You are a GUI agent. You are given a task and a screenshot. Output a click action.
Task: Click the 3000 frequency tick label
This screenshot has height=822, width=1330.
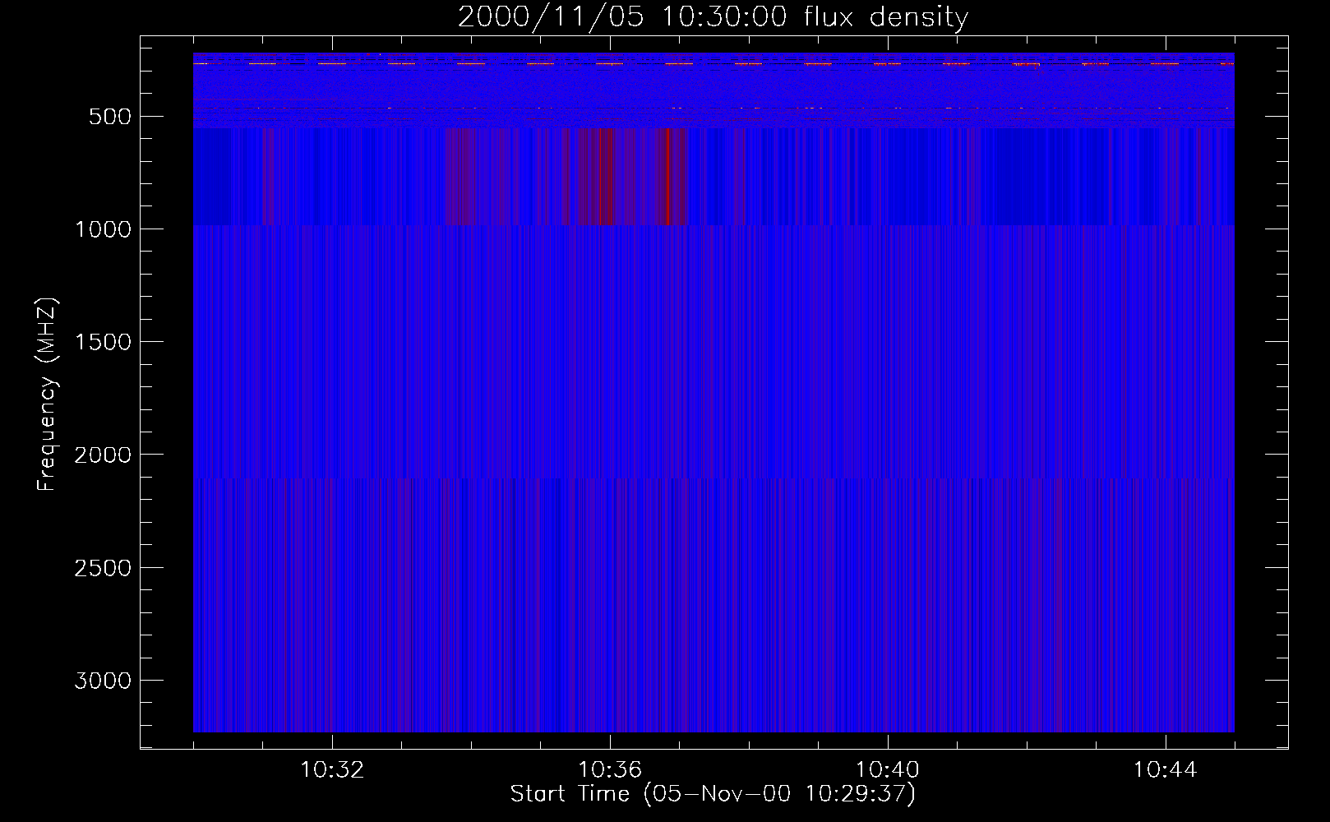point(103,681)
